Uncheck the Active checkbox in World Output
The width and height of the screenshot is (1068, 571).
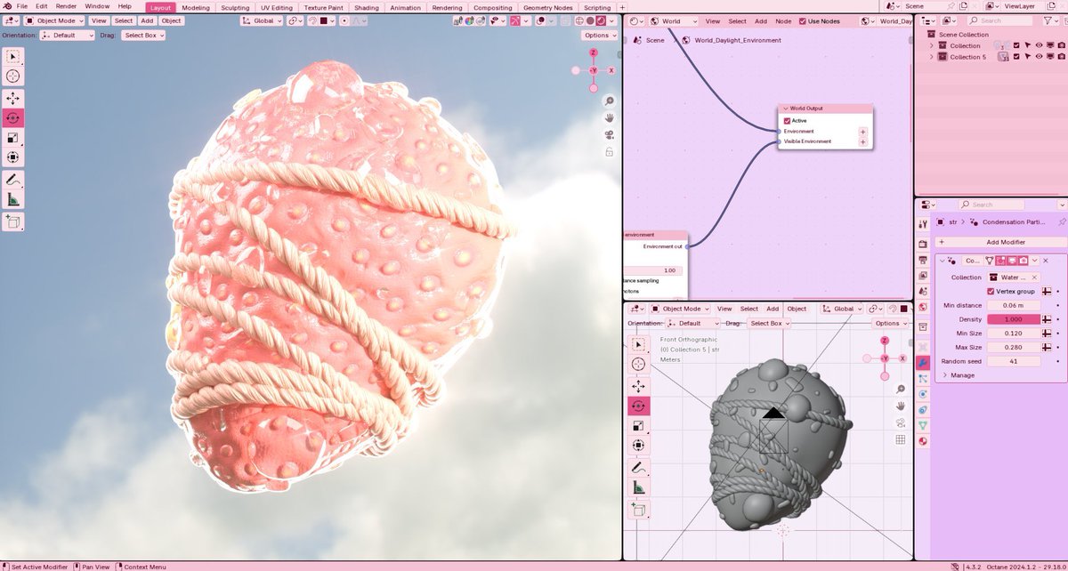coord(788,120)
